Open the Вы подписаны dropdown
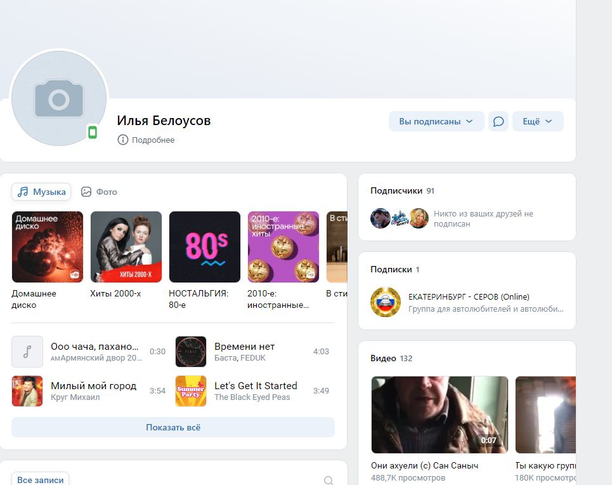 (436, 121)
